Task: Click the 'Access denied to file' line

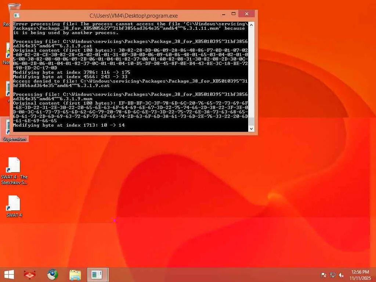Action: pos(130,81)
